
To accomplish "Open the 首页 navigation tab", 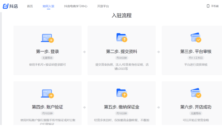I will [30, 6].
